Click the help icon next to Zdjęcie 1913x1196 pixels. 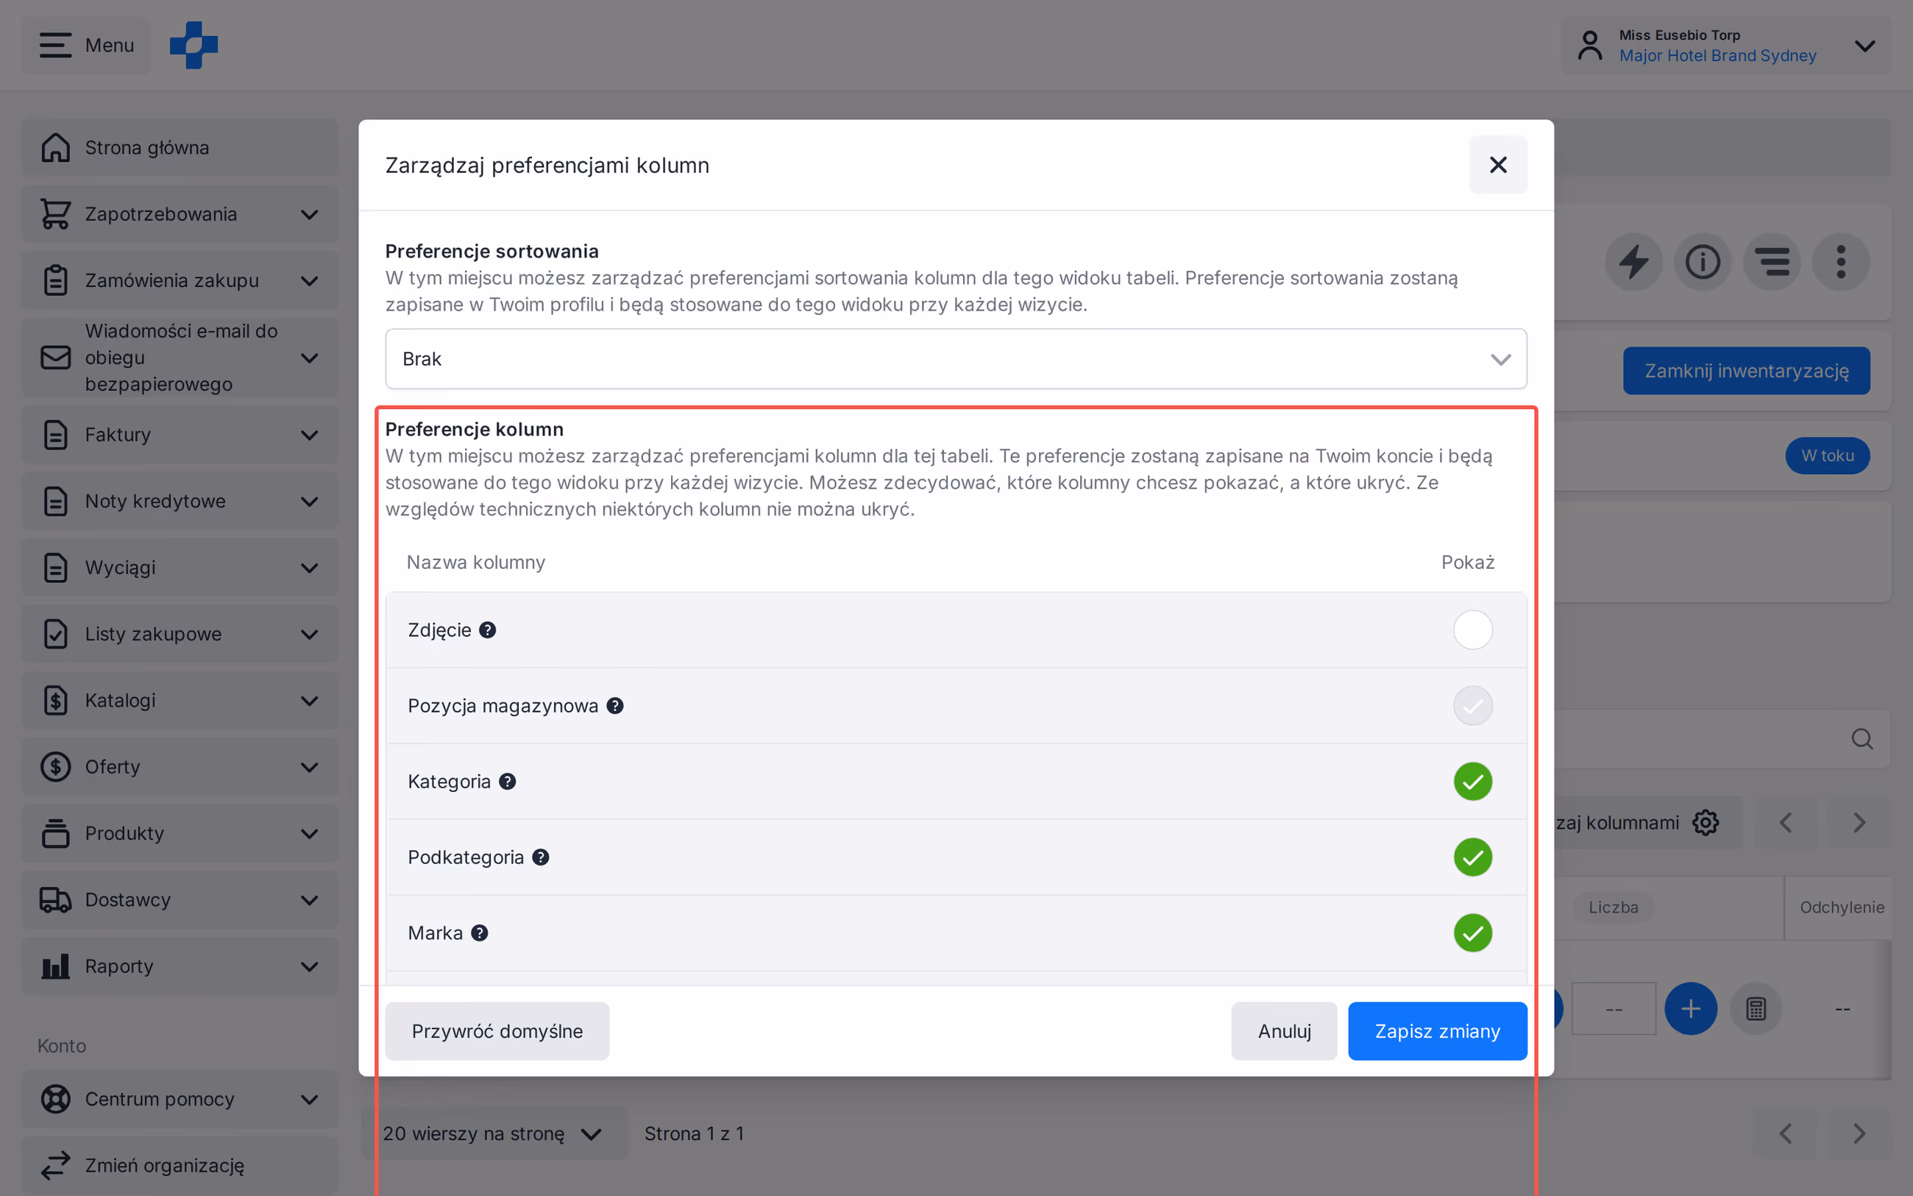pos(488,629)
